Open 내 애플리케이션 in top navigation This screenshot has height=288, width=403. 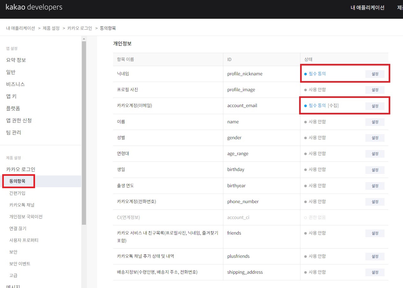coord(367,8)
